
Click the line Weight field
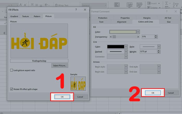point(148,52)
